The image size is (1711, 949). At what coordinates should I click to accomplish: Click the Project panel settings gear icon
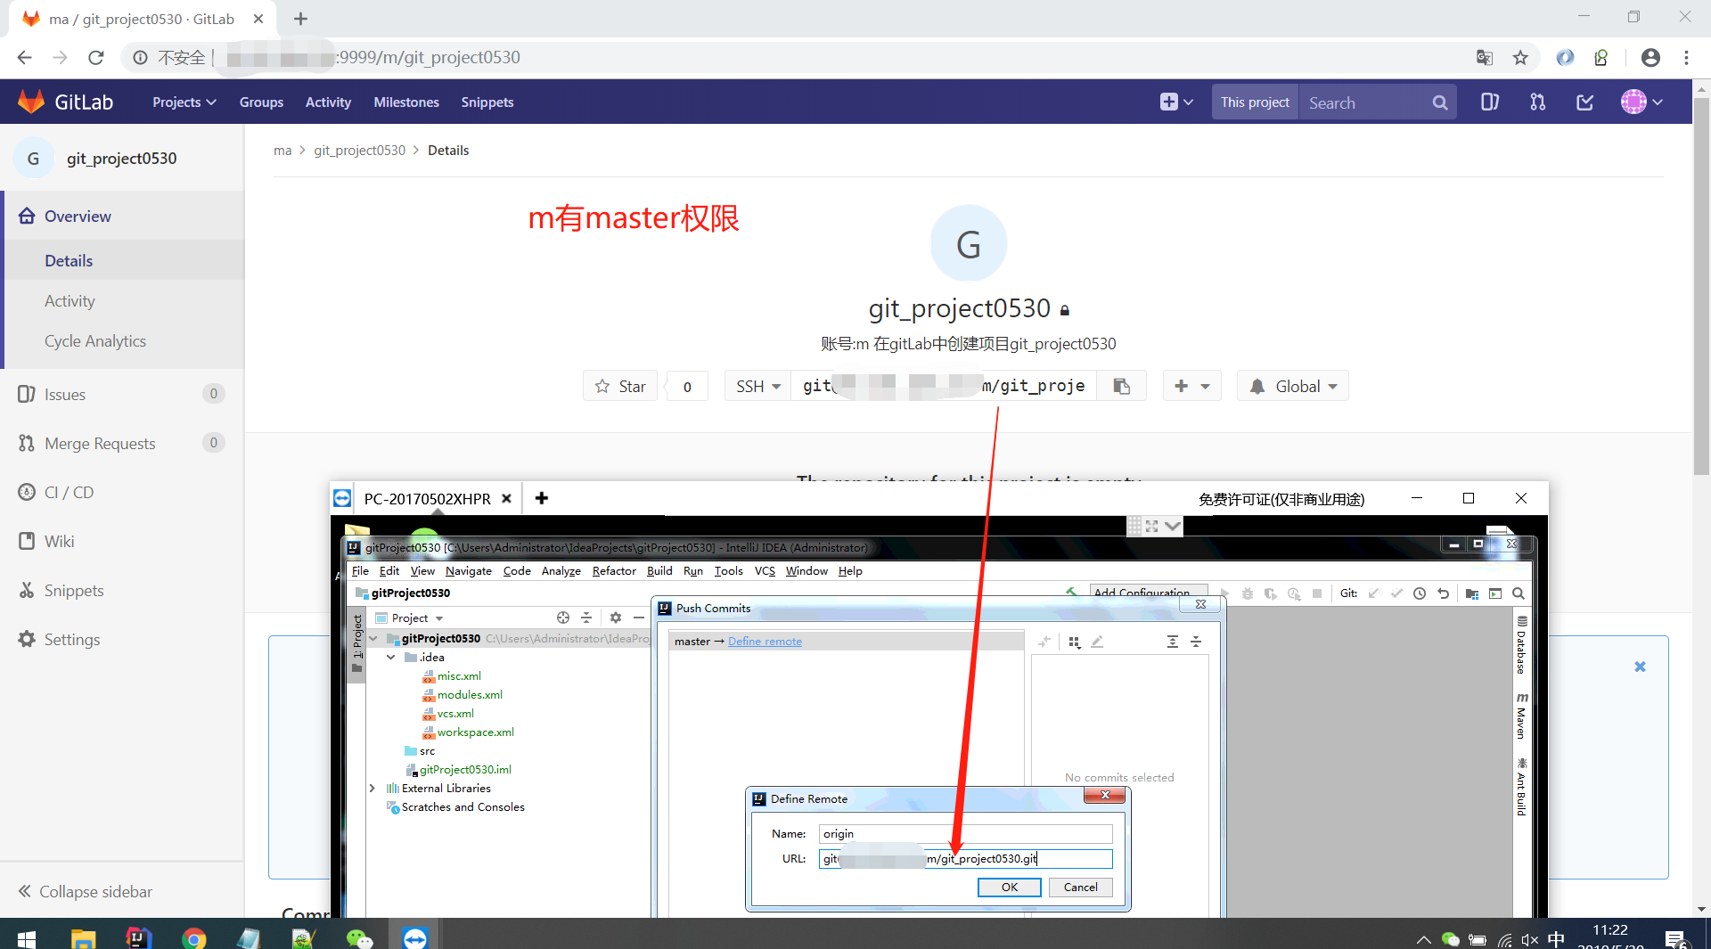pyautogui.click(x=615, y=618)
